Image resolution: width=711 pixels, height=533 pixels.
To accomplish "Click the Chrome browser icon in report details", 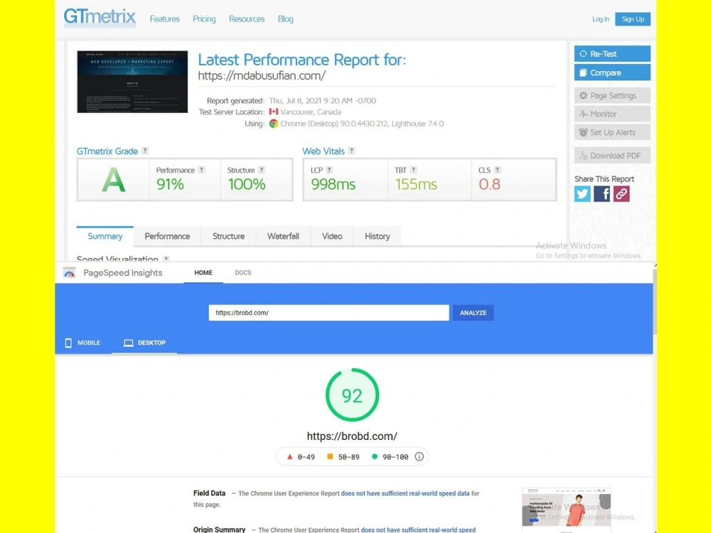I will point(274,124).
